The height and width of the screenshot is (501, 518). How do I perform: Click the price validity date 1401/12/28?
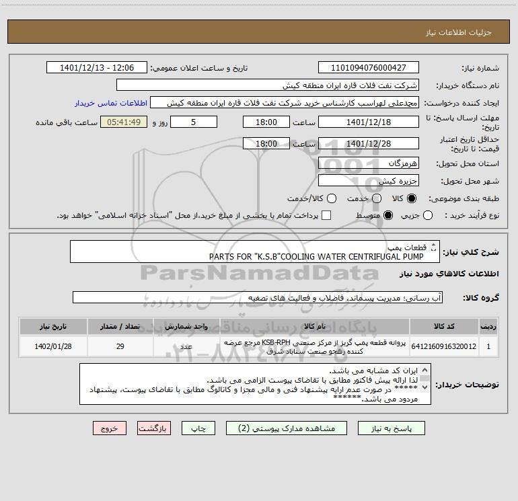(369, 143)
